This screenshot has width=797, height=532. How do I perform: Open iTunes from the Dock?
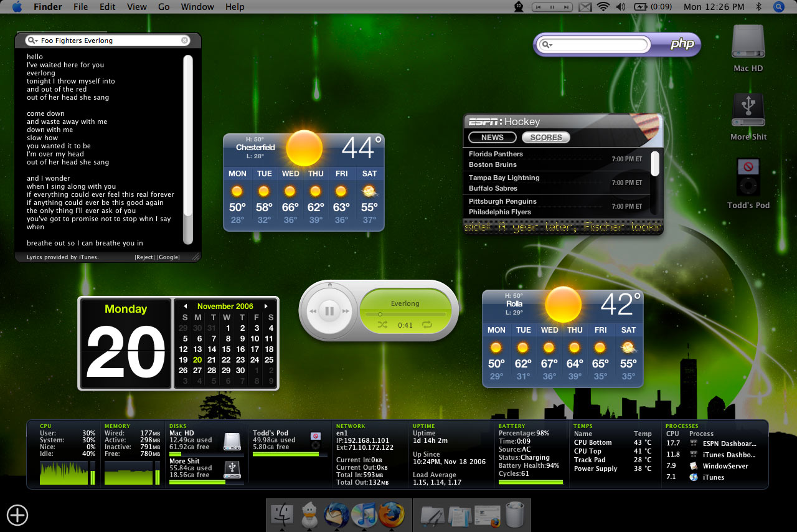point(364,515)
